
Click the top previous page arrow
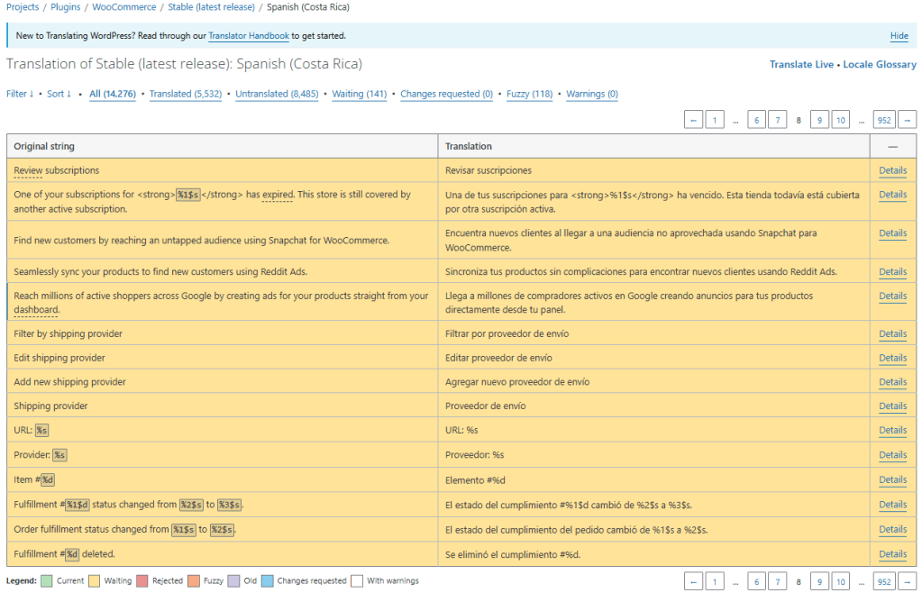694,120
